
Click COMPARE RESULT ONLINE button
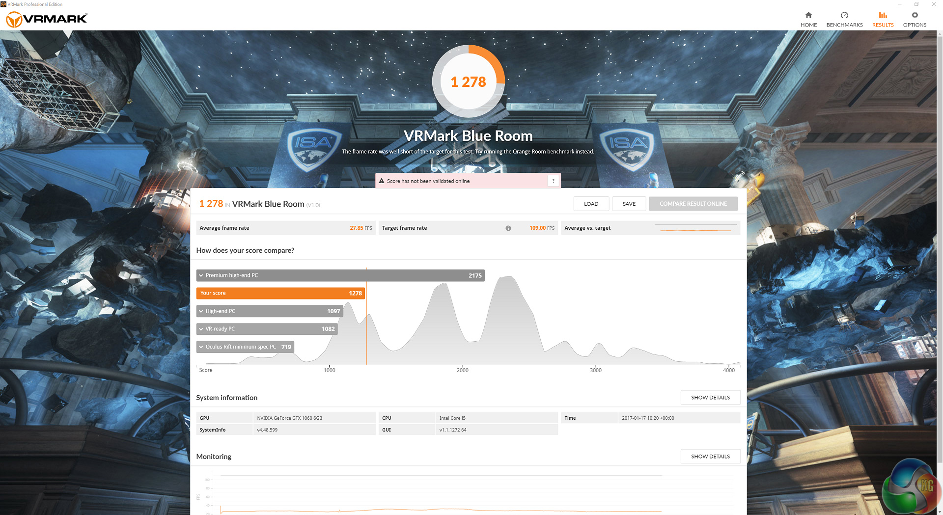(693, 204)
